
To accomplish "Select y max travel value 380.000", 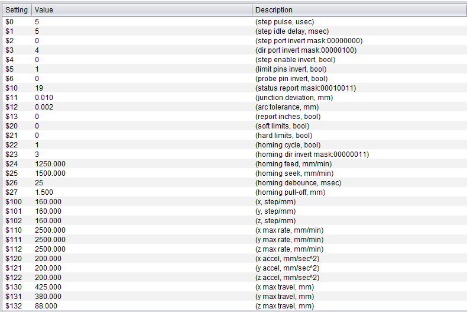I will click(x=48, y=297).
